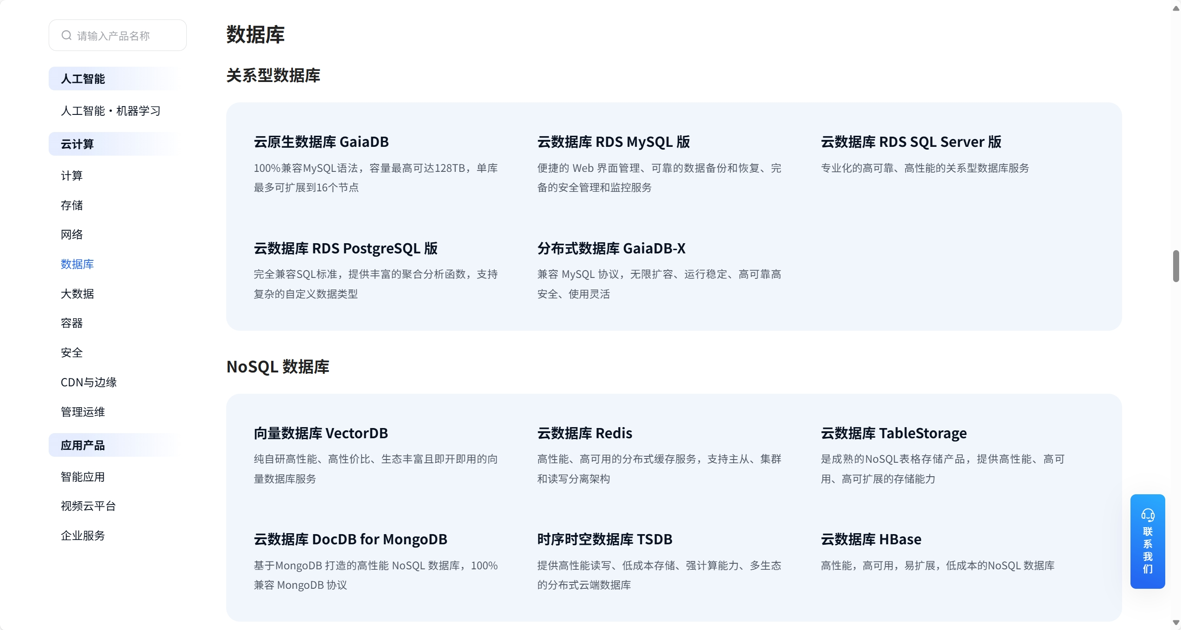Click the headset contact-us icon
The width and height of the screenshot is (1181, 630).
(1148, 515)
